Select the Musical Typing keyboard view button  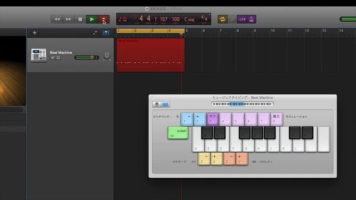pyautogui.click(x=165, y=104)
